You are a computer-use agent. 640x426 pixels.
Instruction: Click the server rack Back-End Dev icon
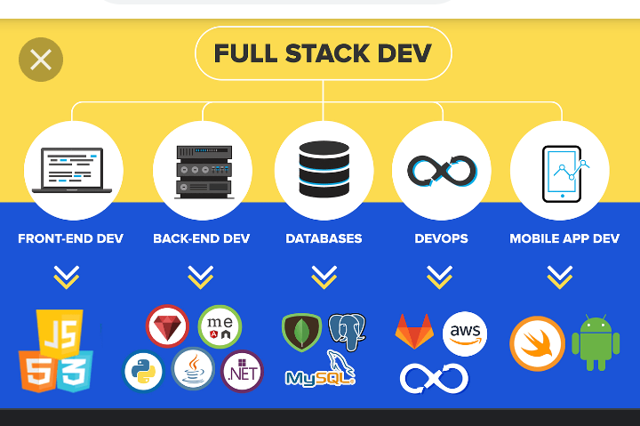pyautogui.click(x=203, y=171)
